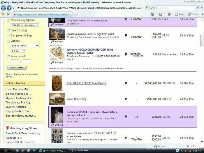Open the address bar history dropdown
This screenshot has height=153, width=204.
point(142,8)
